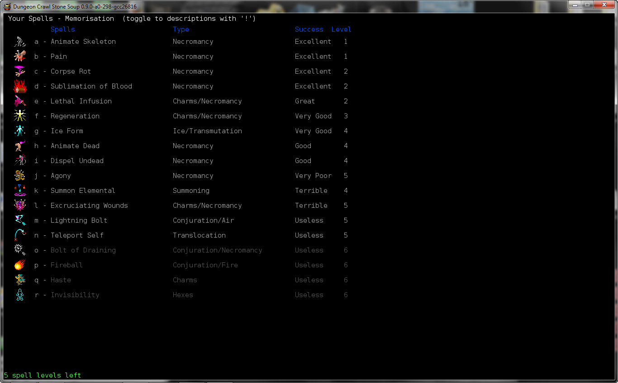Click the 'Translocation' type text
This screenshot has height=383, width=618.
point(200,235)
